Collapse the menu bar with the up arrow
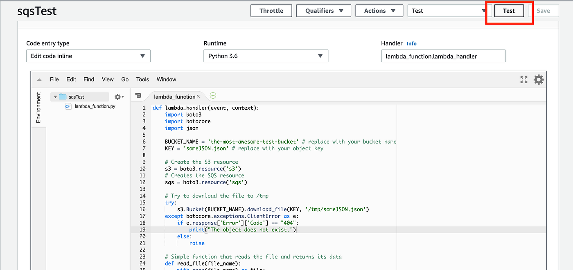 [39, 80]
